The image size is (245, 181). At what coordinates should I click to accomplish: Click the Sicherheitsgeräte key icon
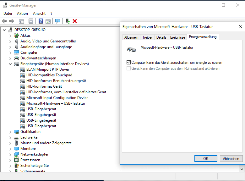pos(16,166)
